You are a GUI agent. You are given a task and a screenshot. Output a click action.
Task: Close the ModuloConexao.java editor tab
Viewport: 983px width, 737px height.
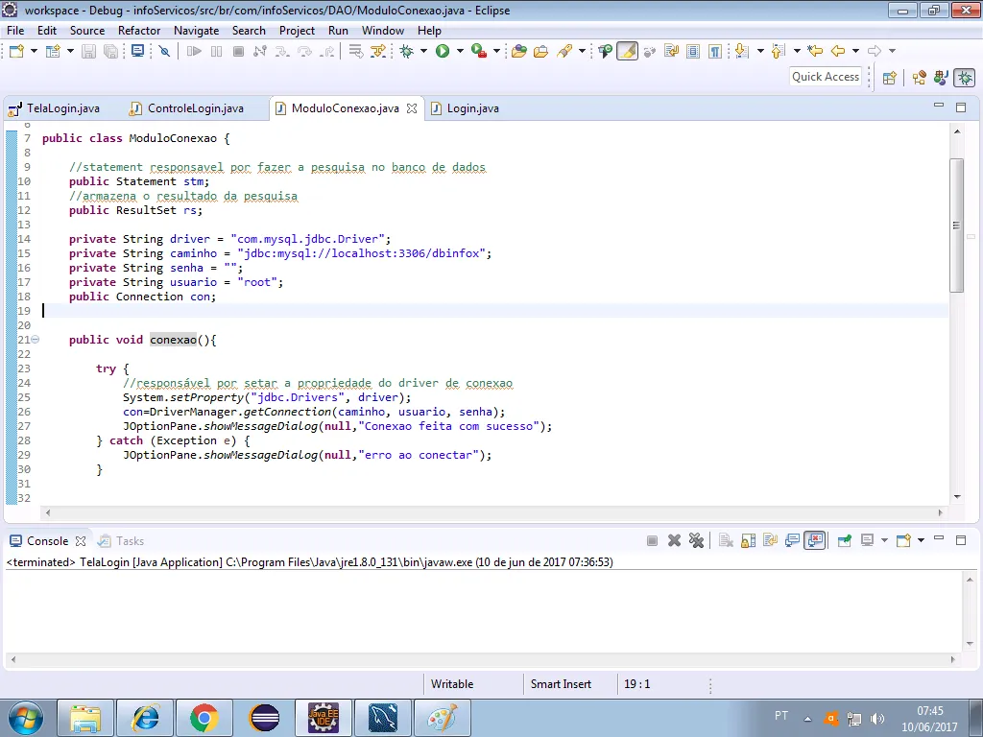coord(412,108)
